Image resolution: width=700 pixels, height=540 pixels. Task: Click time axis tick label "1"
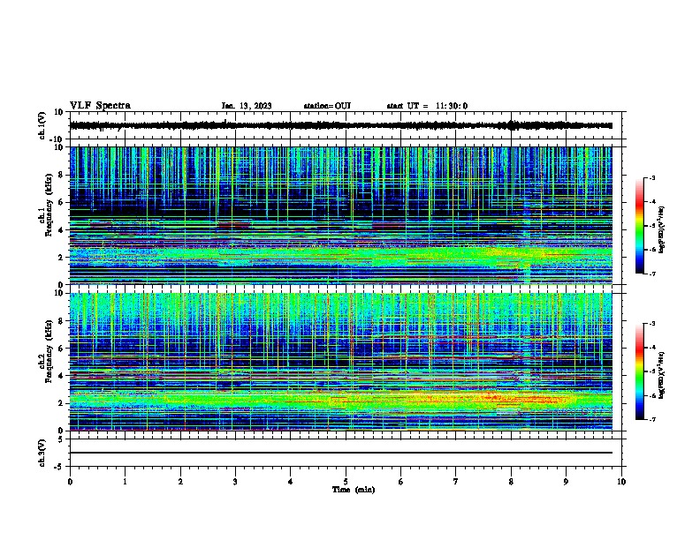(125, 482)
